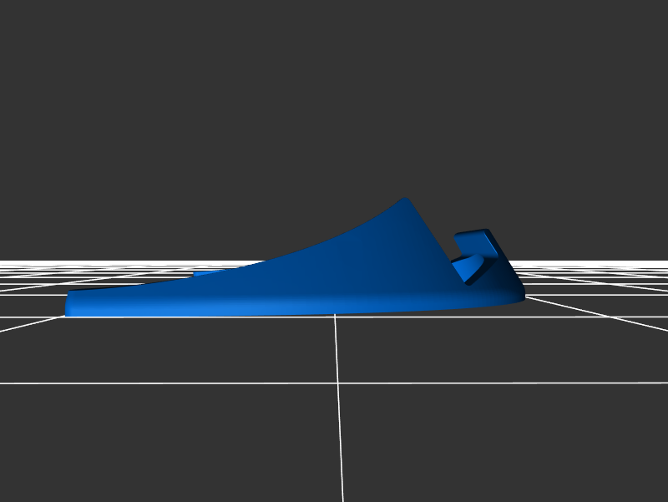Click the pointed peak of the blue model

(x=406, y=200)
